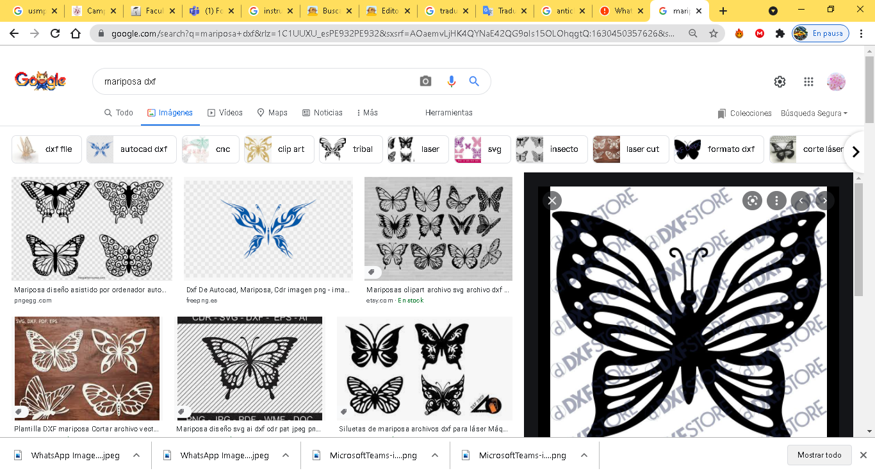Select the clip art filter chip
The height and width of the screenshot is (473, 875).
click(279, 149)
